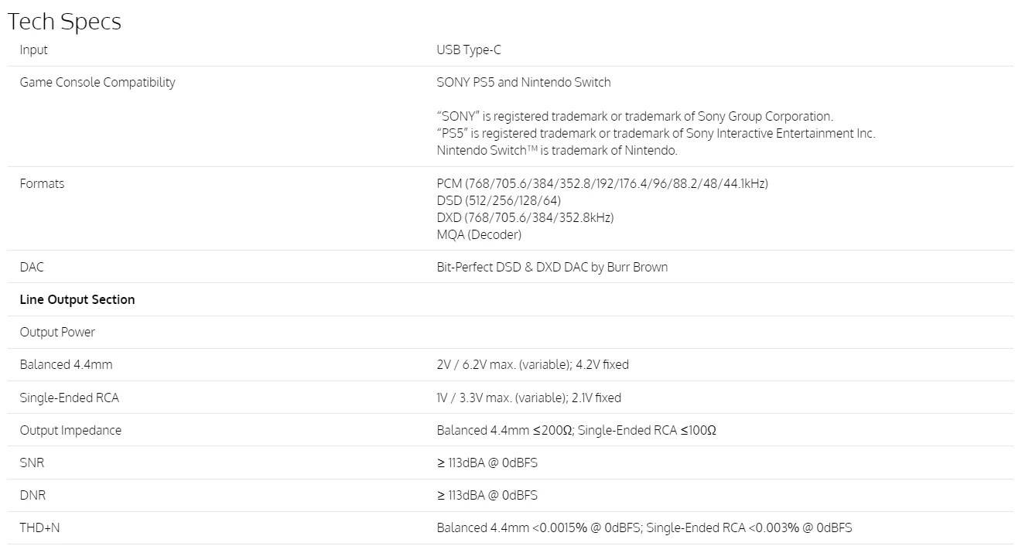Click the SONY PS5 and Nintendo Switch text
Image resolution: width=1022 pixels, height=553 pixels.
click(524, 83)
